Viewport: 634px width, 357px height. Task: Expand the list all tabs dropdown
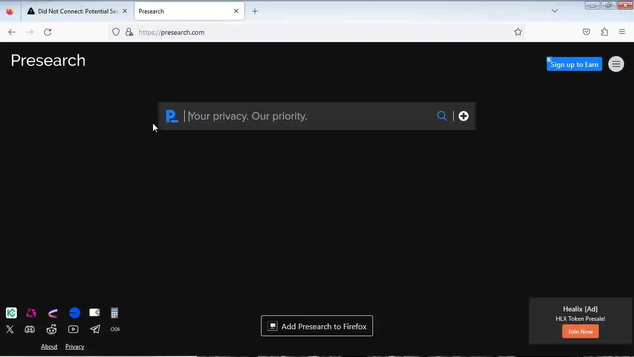(x=555, y=11)
